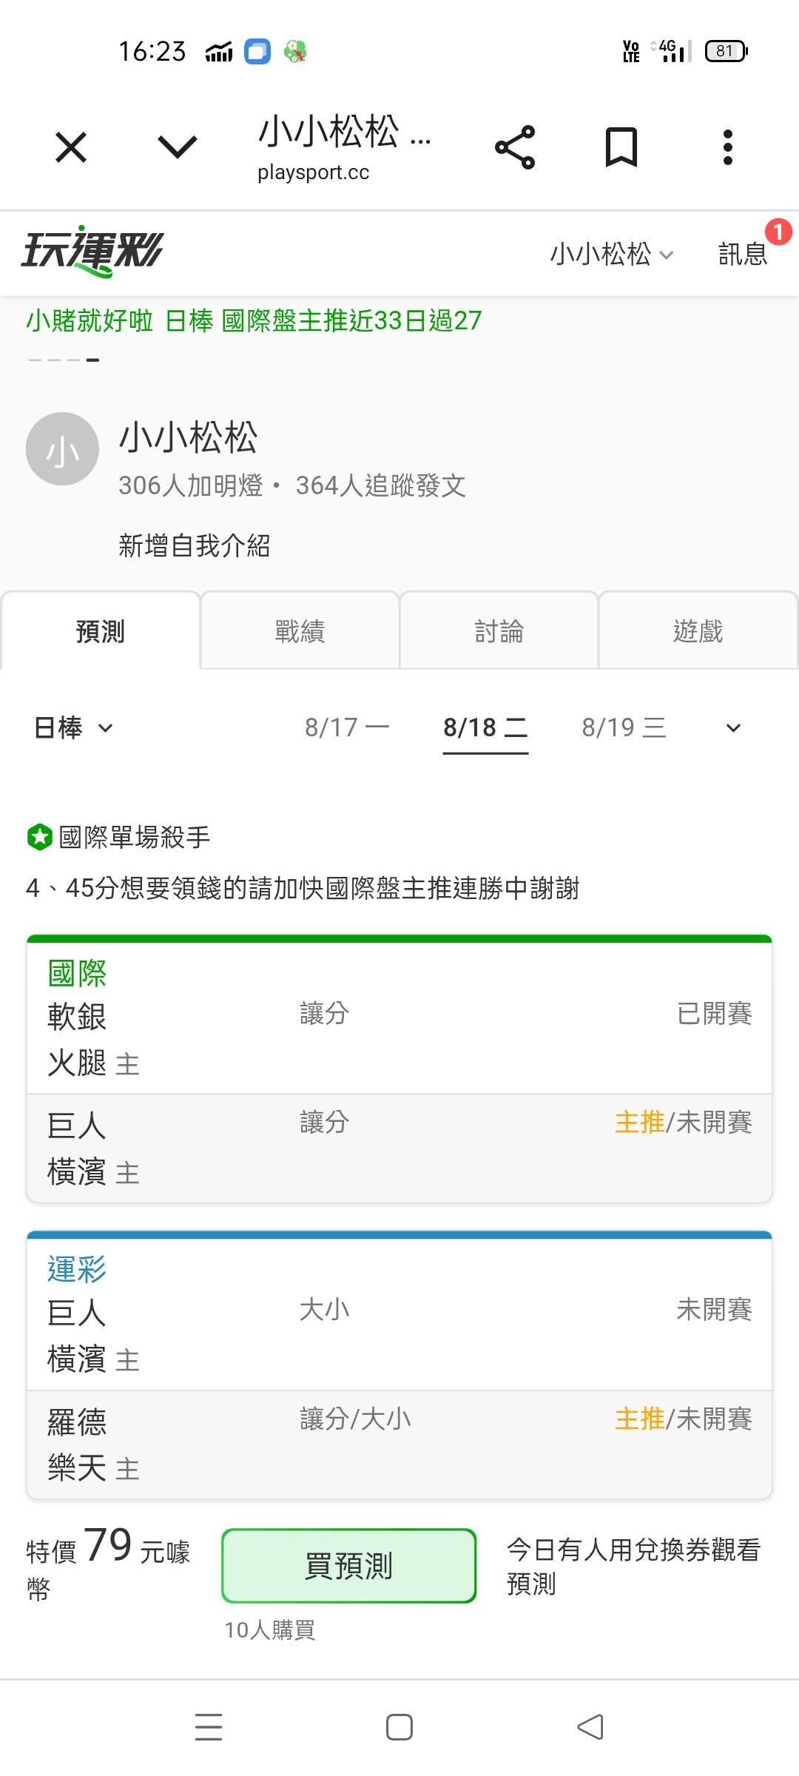
Task: Expand the downward chevron beside page title
Action: (x=178, y=147)
